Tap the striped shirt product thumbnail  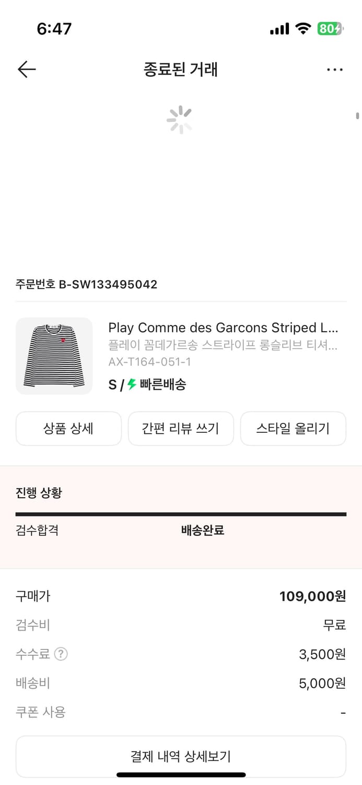click(54, 356)
